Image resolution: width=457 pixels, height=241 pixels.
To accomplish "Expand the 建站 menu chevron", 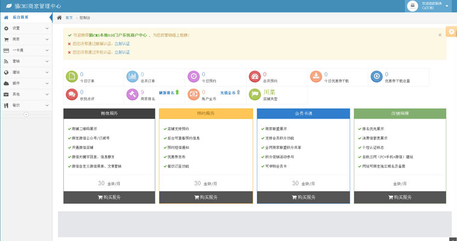I will (x=47, y=72).
